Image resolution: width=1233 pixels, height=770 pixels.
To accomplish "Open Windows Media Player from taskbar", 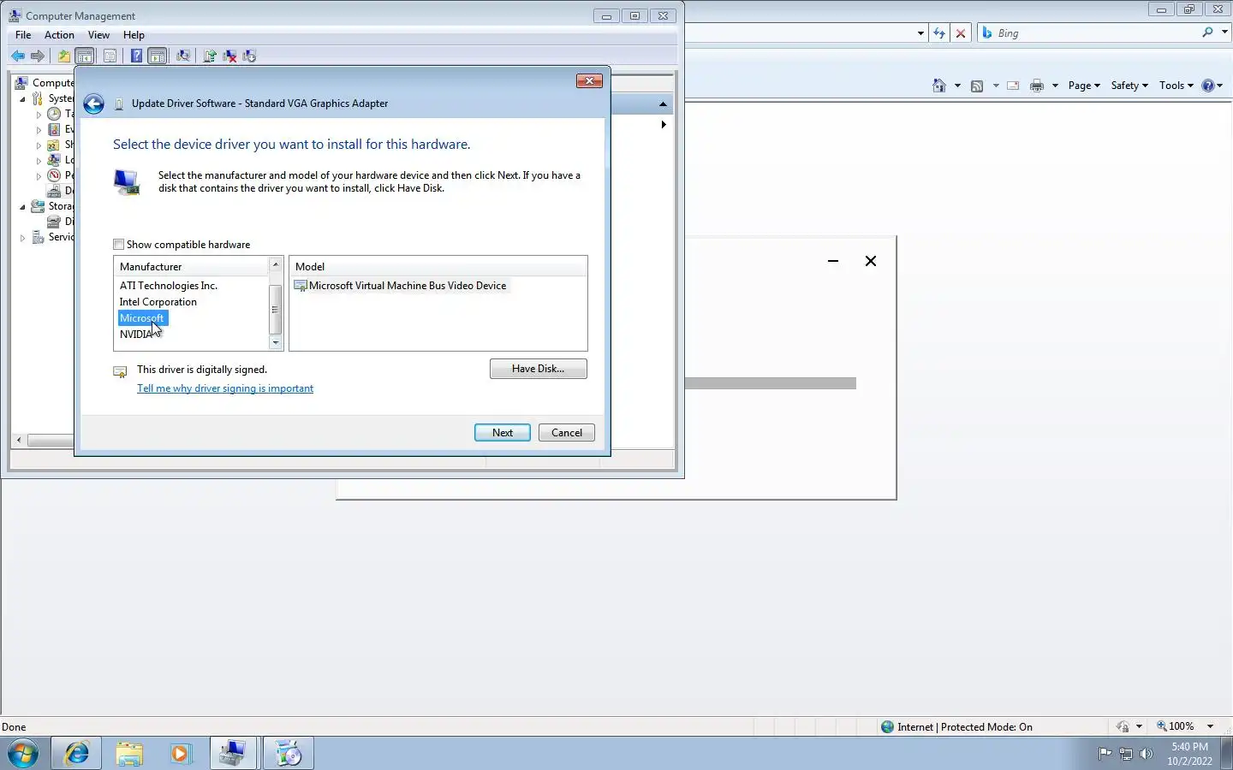I will pyautogui.click(x=180, y=754).
